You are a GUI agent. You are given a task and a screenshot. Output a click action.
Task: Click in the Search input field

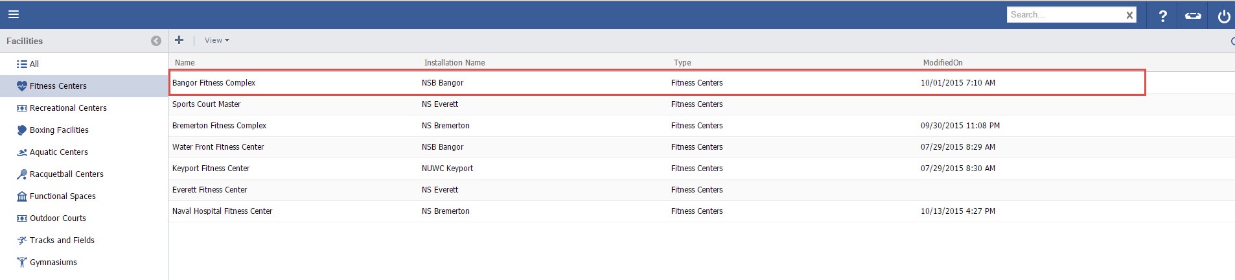[1063, 15]
